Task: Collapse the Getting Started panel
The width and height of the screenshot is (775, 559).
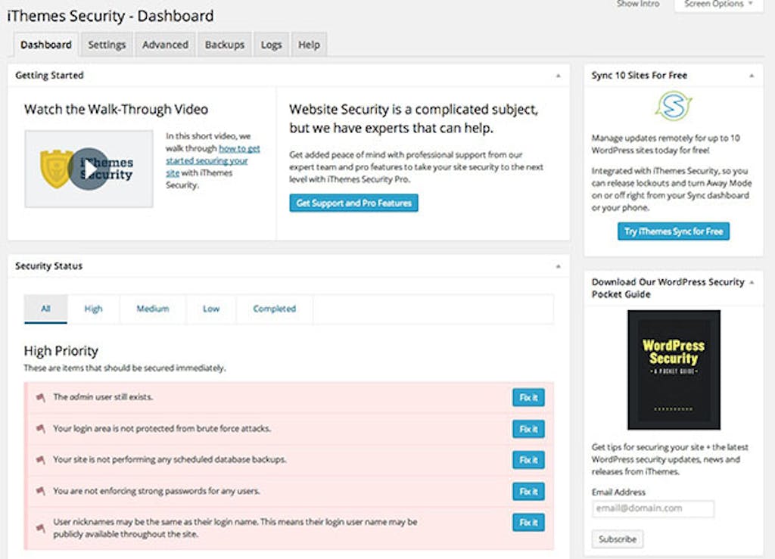Action: [558, 75]
